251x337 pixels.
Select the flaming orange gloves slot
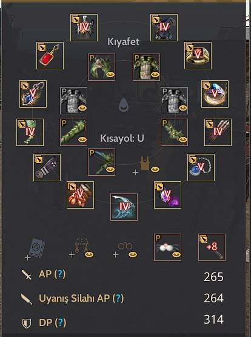click(x=80, y=195)
